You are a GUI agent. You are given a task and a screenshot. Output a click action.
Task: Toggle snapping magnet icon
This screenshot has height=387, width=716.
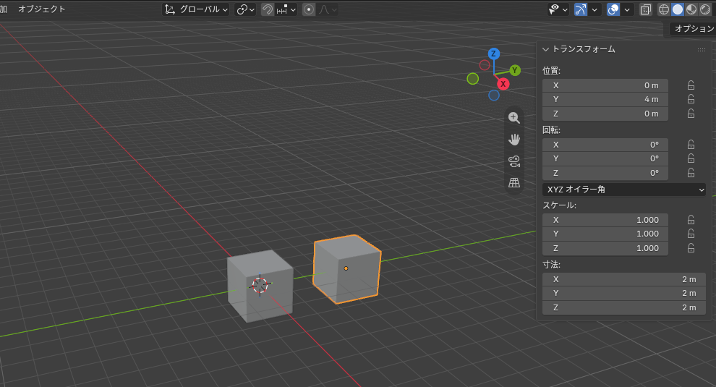click(268, 9)
